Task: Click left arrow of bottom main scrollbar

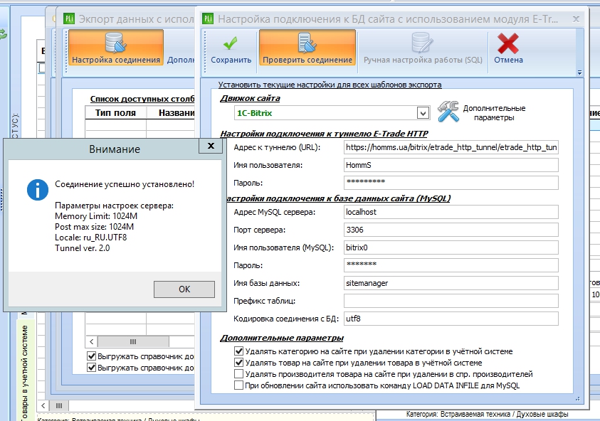Action: pyautogui.click(x=43, y=405)
